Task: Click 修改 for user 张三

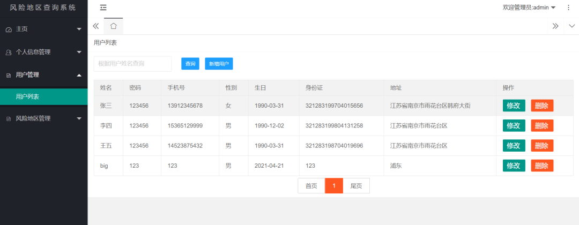Action: (514, 106)
